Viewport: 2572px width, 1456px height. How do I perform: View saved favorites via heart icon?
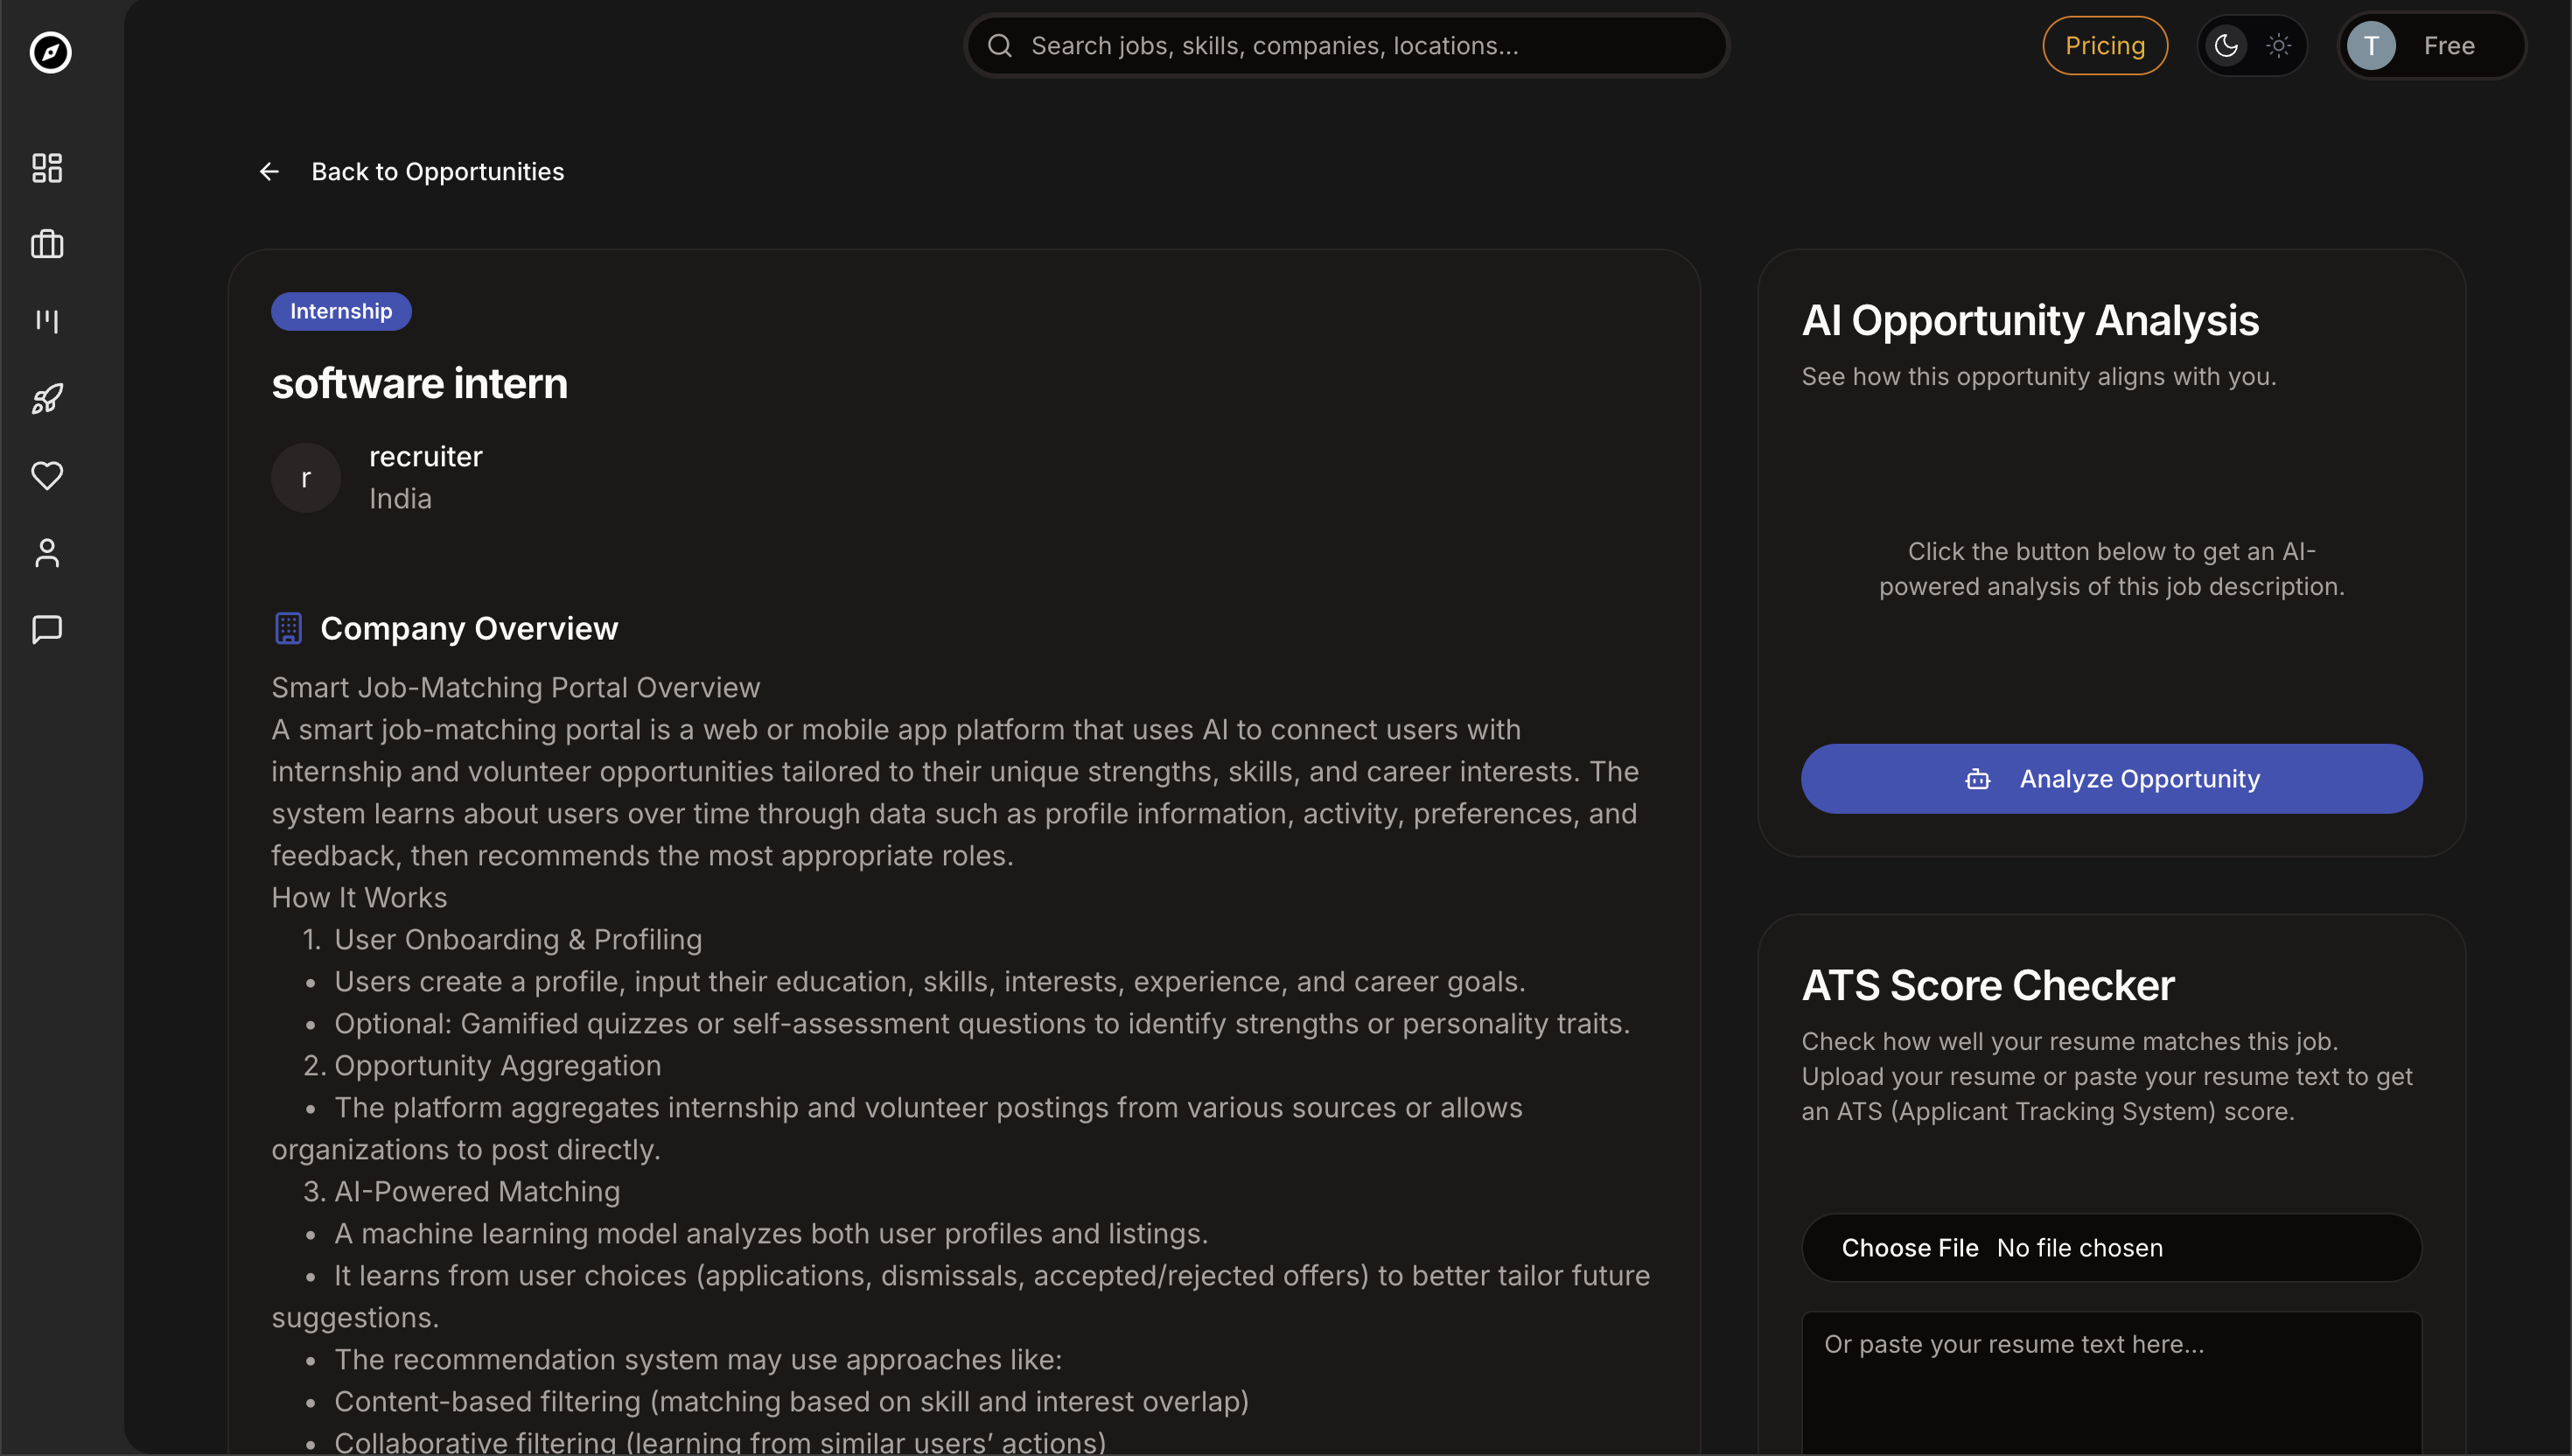pyautogui.click(x=46, y=476)
